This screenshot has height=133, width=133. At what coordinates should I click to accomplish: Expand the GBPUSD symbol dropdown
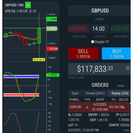tap(100, 11)
